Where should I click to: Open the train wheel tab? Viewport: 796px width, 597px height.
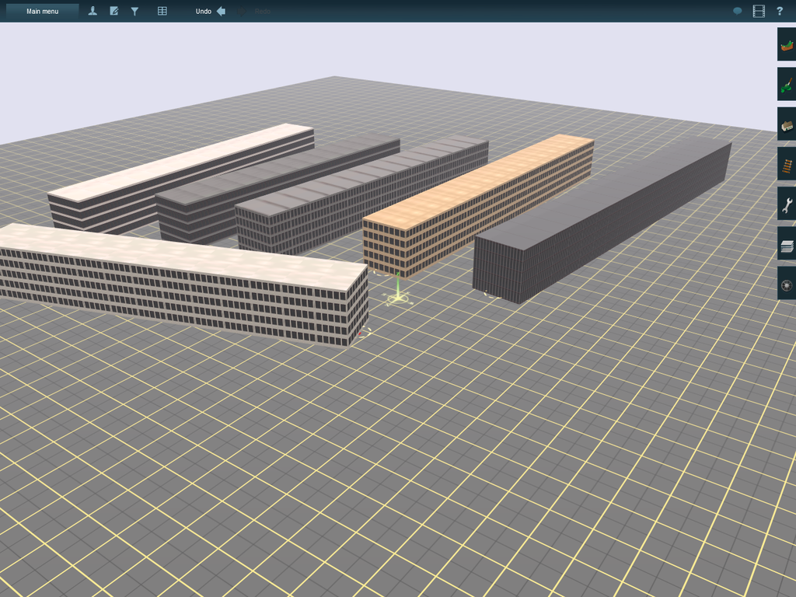[x=787, y=283]
